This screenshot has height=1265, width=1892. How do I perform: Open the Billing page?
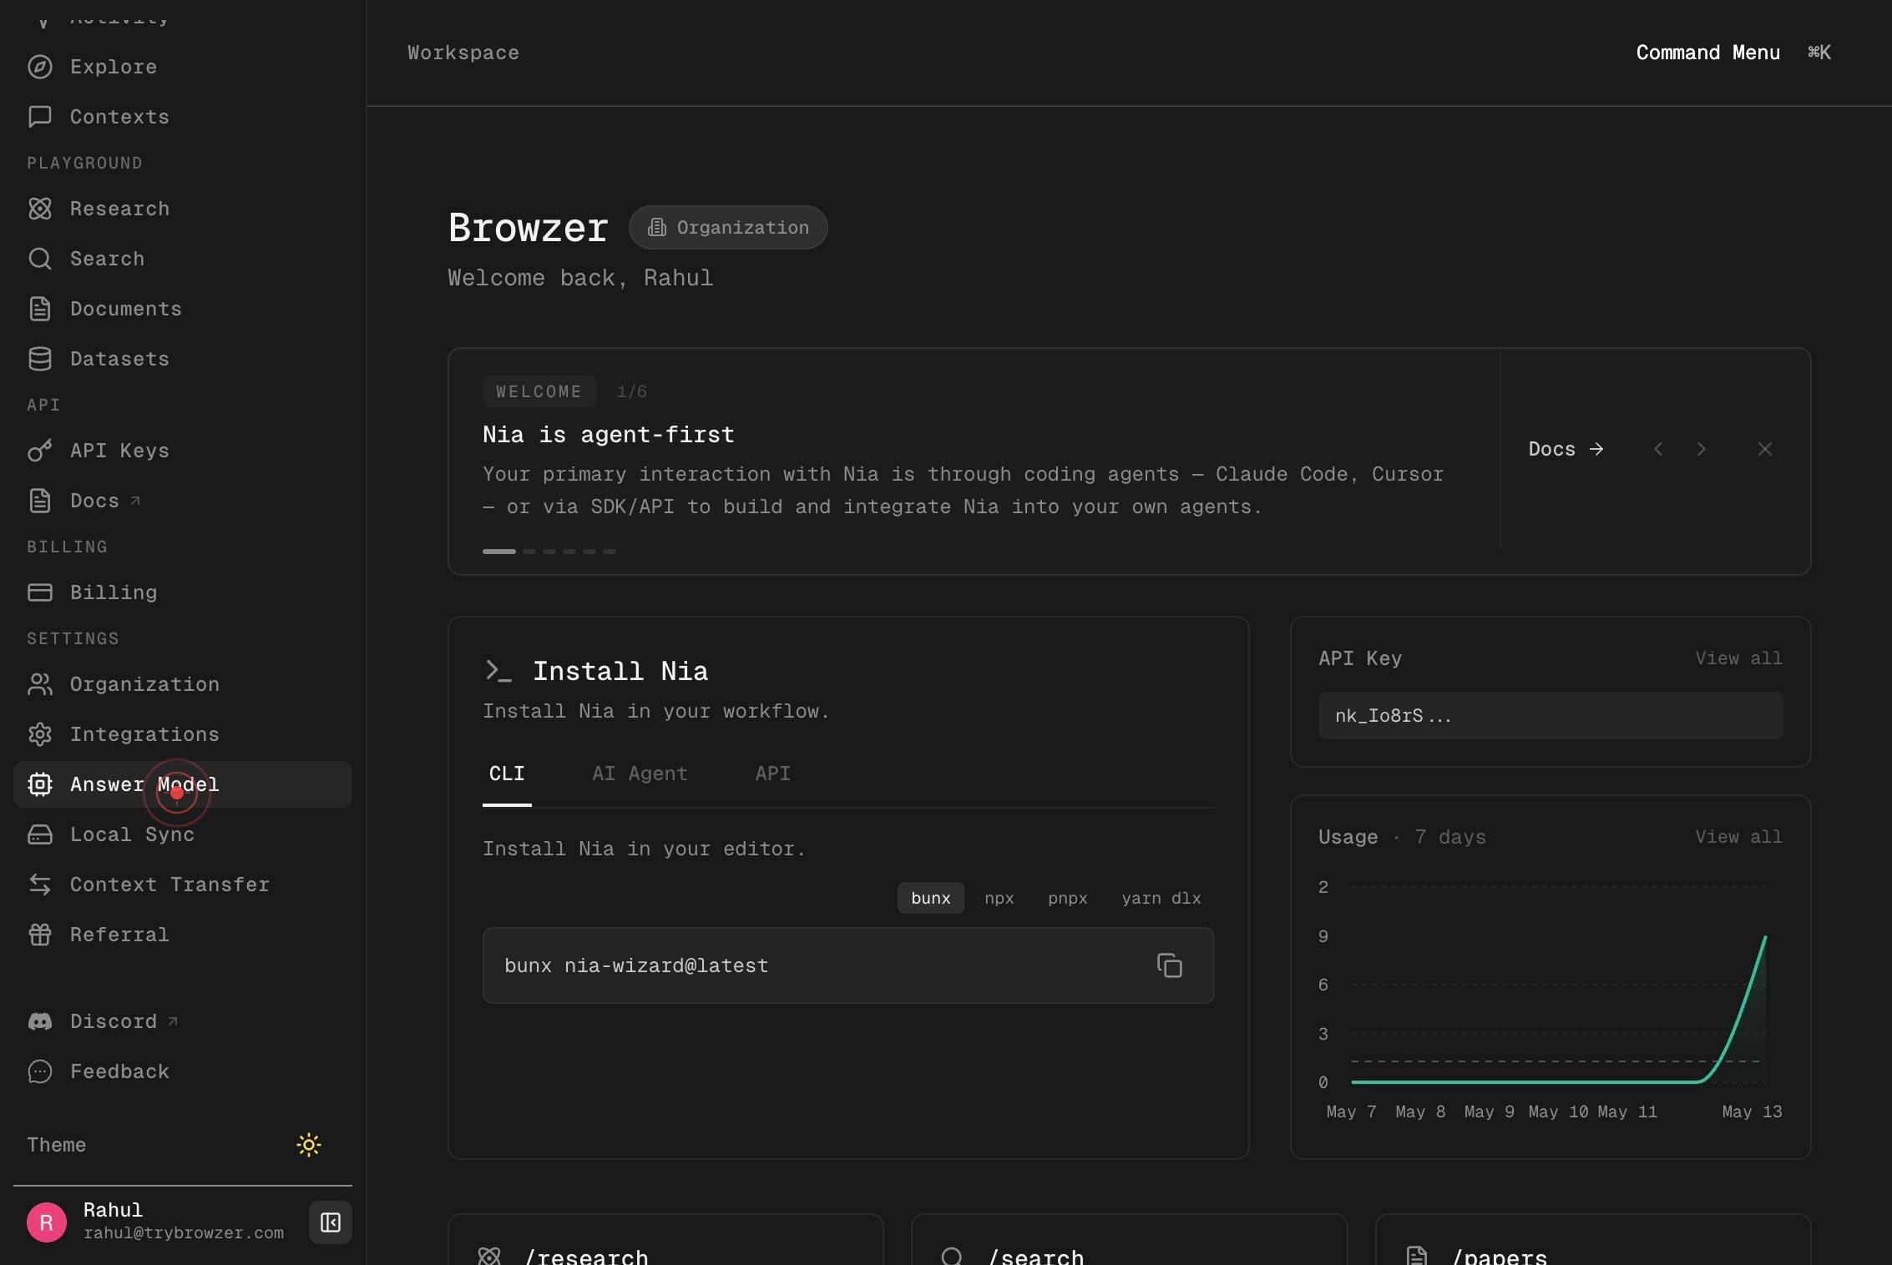coord(183,592)
